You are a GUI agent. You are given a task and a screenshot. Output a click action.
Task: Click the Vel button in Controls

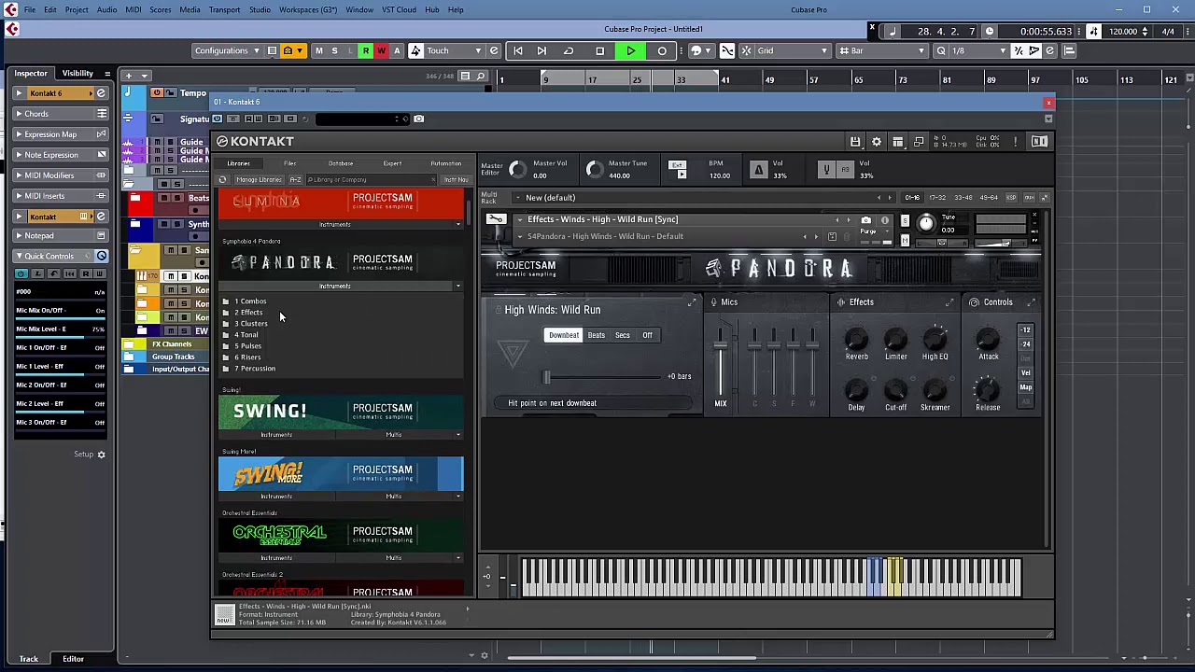pyautogui.click(x=1025, y=373)
